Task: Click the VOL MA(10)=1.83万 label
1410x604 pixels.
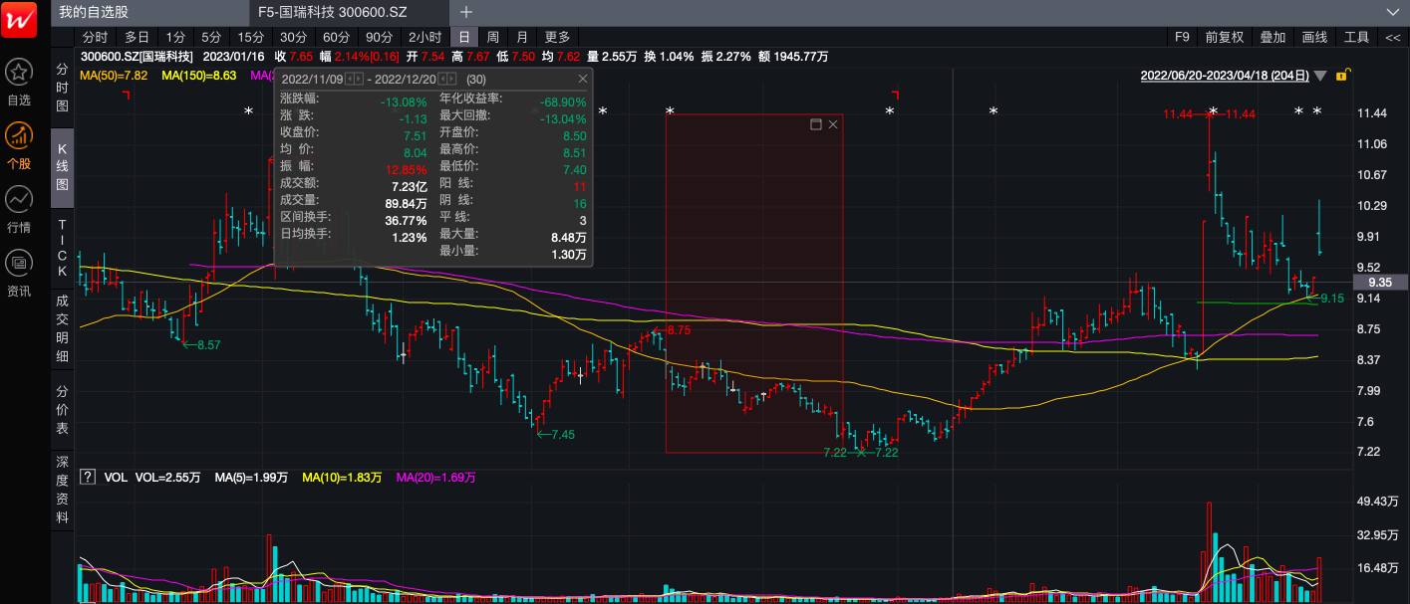Action: click(342, 478)
